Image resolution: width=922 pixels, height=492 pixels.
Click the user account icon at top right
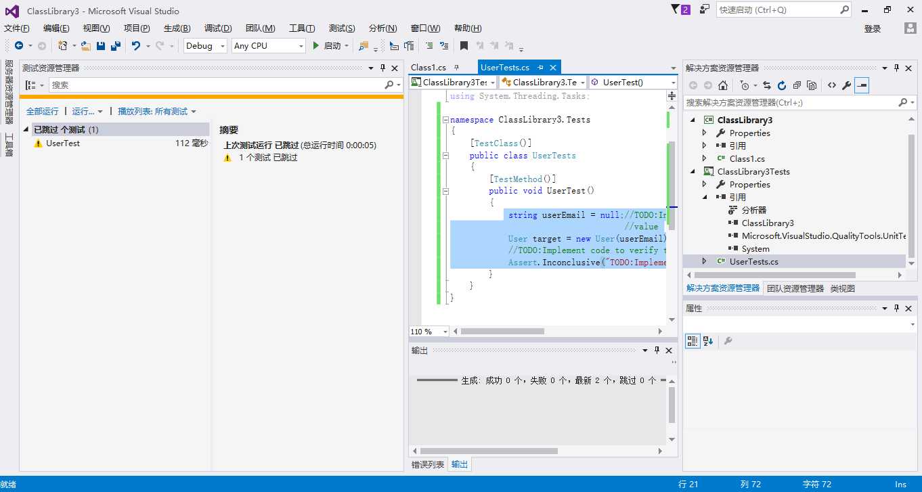911,28
